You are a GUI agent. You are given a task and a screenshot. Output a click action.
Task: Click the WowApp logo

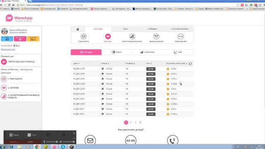click(x=19, y=18)
